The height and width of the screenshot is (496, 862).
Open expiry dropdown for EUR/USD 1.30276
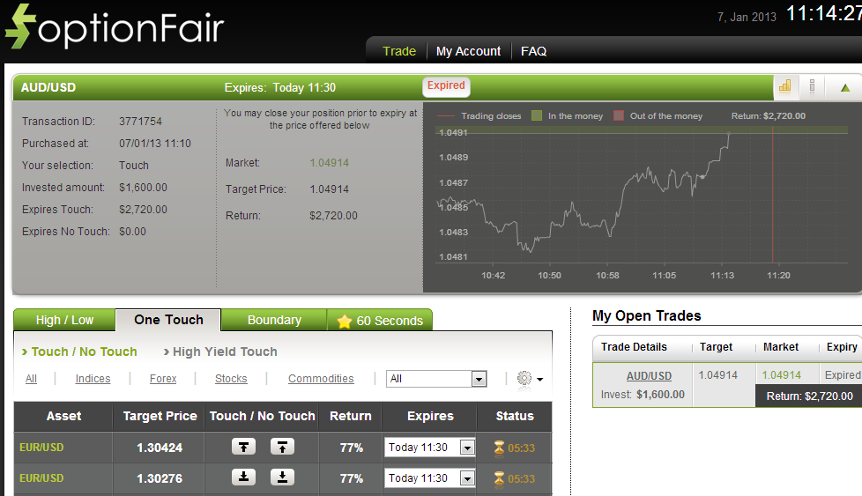click(x=429, y=478)
